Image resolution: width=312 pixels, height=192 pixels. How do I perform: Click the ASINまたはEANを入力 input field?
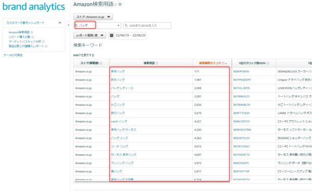click(x=147, y=25)
